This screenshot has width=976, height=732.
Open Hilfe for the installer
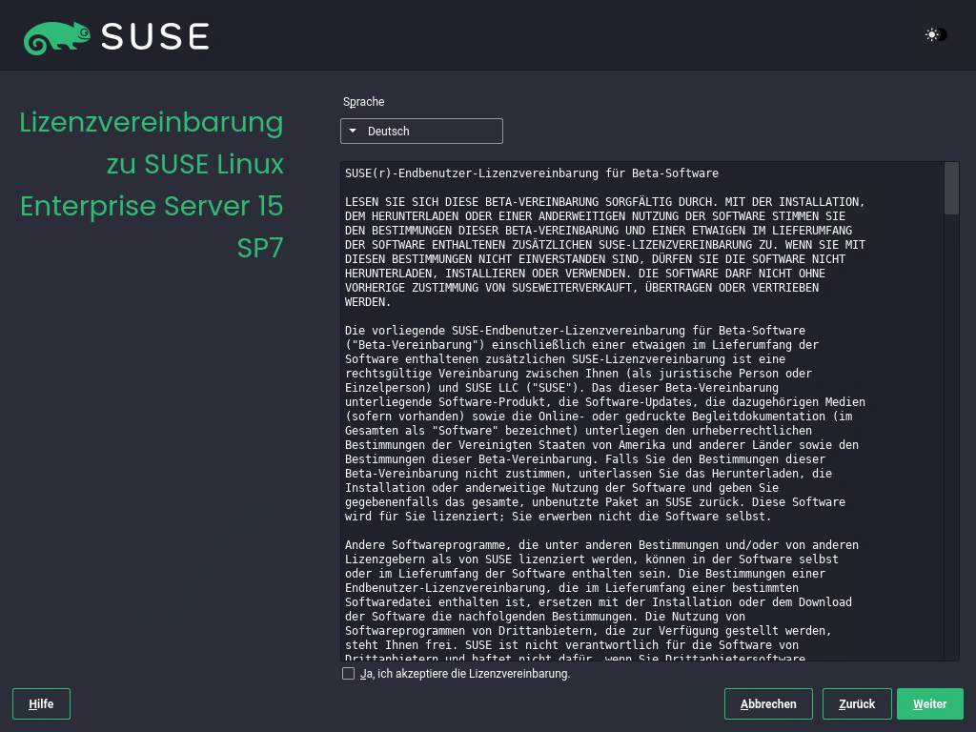coord(41,704)
